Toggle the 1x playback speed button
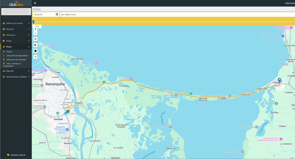The image size is (295, 159). point(35,57)
